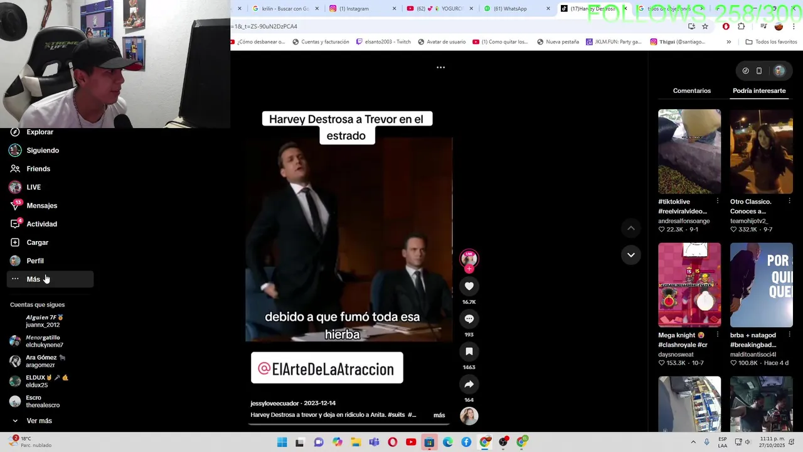This screenshot has height=452, width=803.
Task: Open options for Mega knight card
Action: click(x=718, y=335)
